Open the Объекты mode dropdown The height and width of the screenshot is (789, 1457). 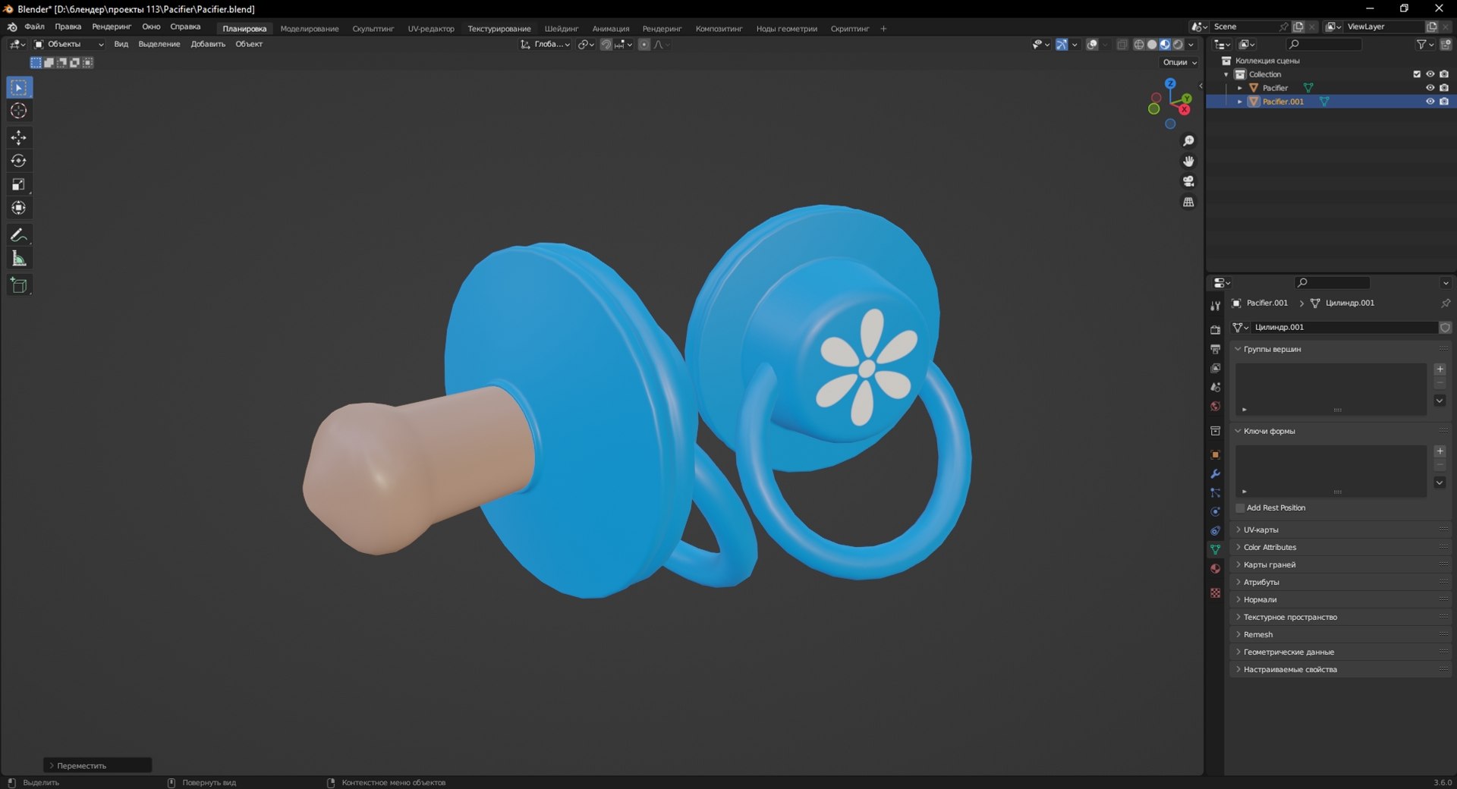(x=68, y=44)
